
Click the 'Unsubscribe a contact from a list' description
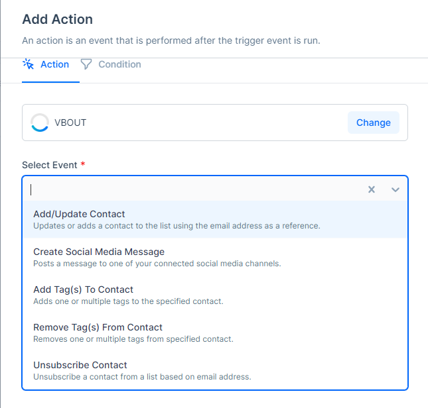142,377
